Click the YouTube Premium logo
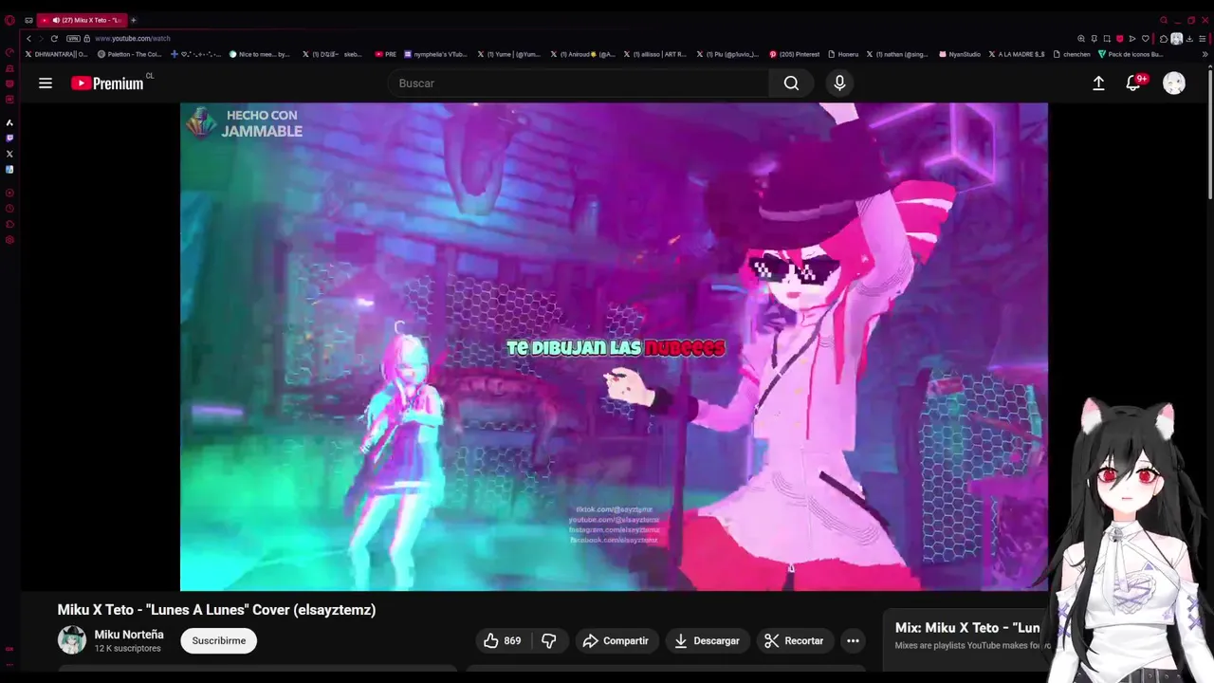Image resolution: width=1214 pixels, height=683 pixels. tap(107, 83)
